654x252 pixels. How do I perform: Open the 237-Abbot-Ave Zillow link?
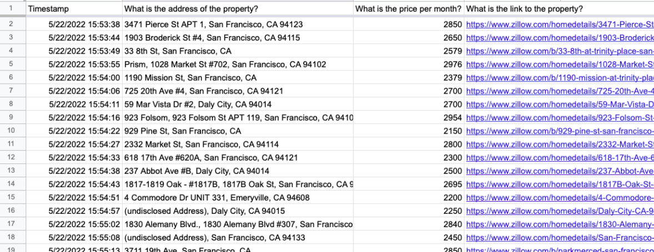(560, 171)
